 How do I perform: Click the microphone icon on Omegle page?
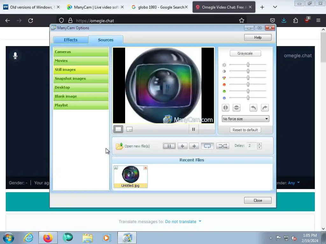click(15, 56)
